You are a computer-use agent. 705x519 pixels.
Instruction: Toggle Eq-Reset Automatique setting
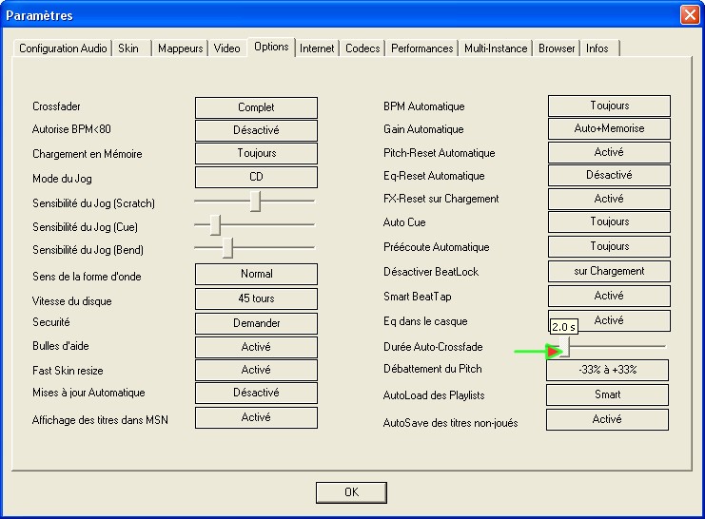609,175
